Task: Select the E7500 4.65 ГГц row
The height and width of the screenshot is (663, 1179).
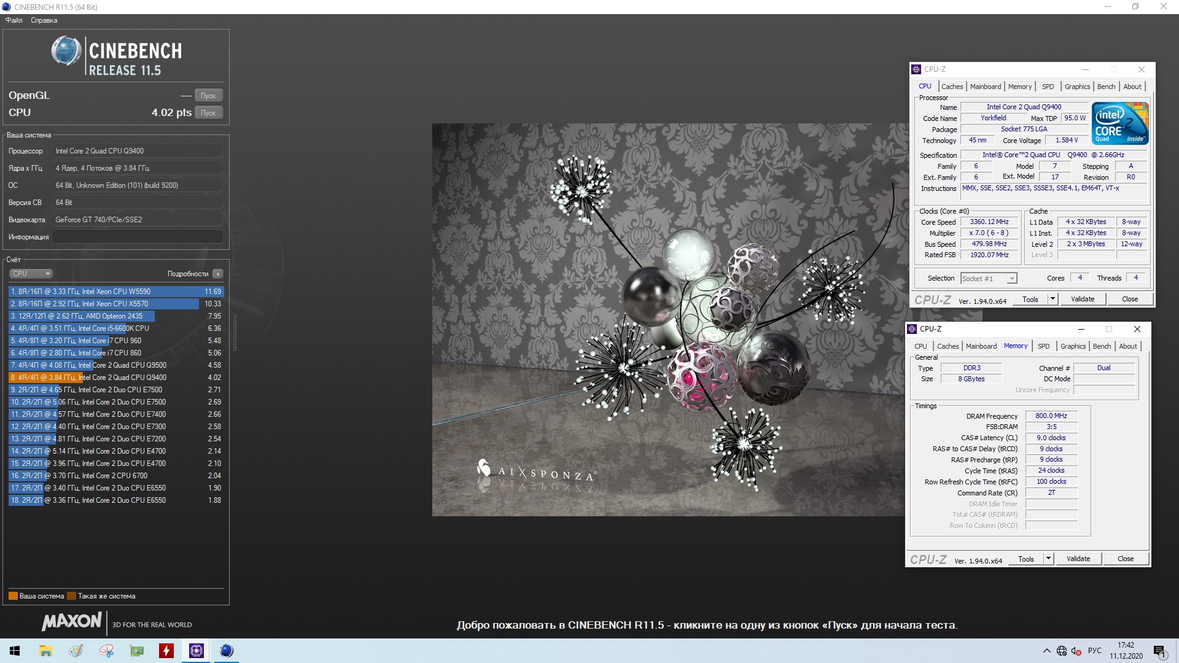Action: point(116,390)
